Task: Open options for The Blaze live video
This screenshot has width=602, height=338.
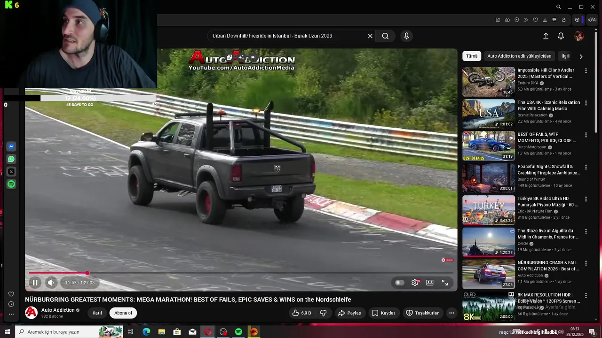Action: tap(586, 231)
